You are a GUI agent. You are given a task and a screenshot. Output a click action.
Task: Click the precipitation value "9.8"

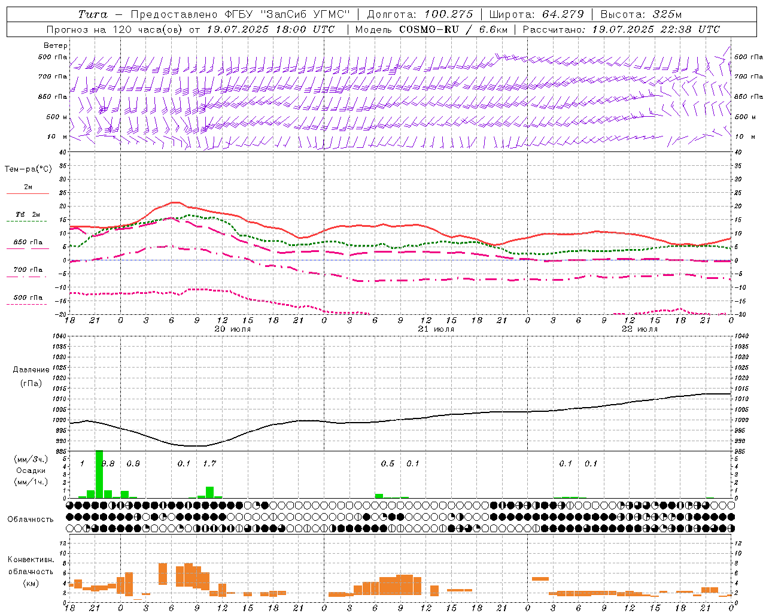click(108, 463)
